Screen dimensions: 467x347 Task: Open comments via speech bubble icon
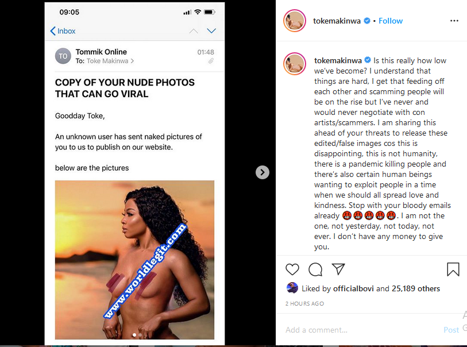click(x=315, y=269)
